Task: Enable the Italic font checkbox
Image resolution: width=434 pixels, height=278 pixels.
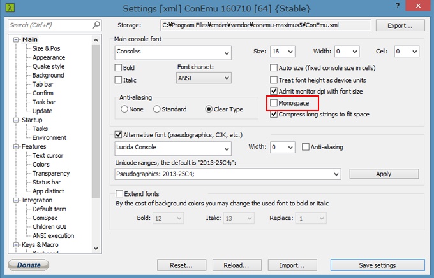Action: [118, 80]
